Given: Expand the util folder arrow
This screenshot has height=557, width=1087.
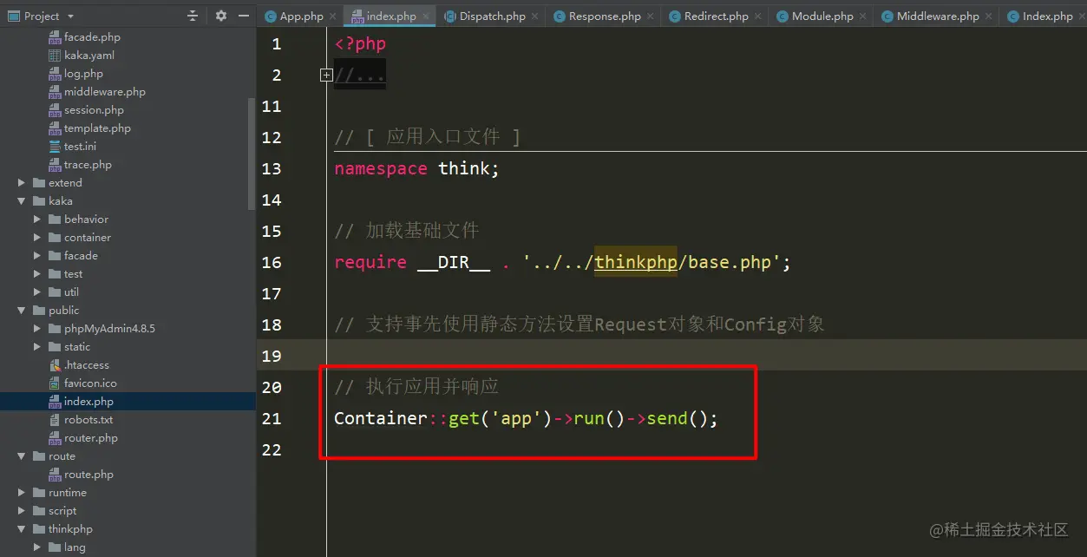Looking at the screenshot, I should [x=37, y=292].
